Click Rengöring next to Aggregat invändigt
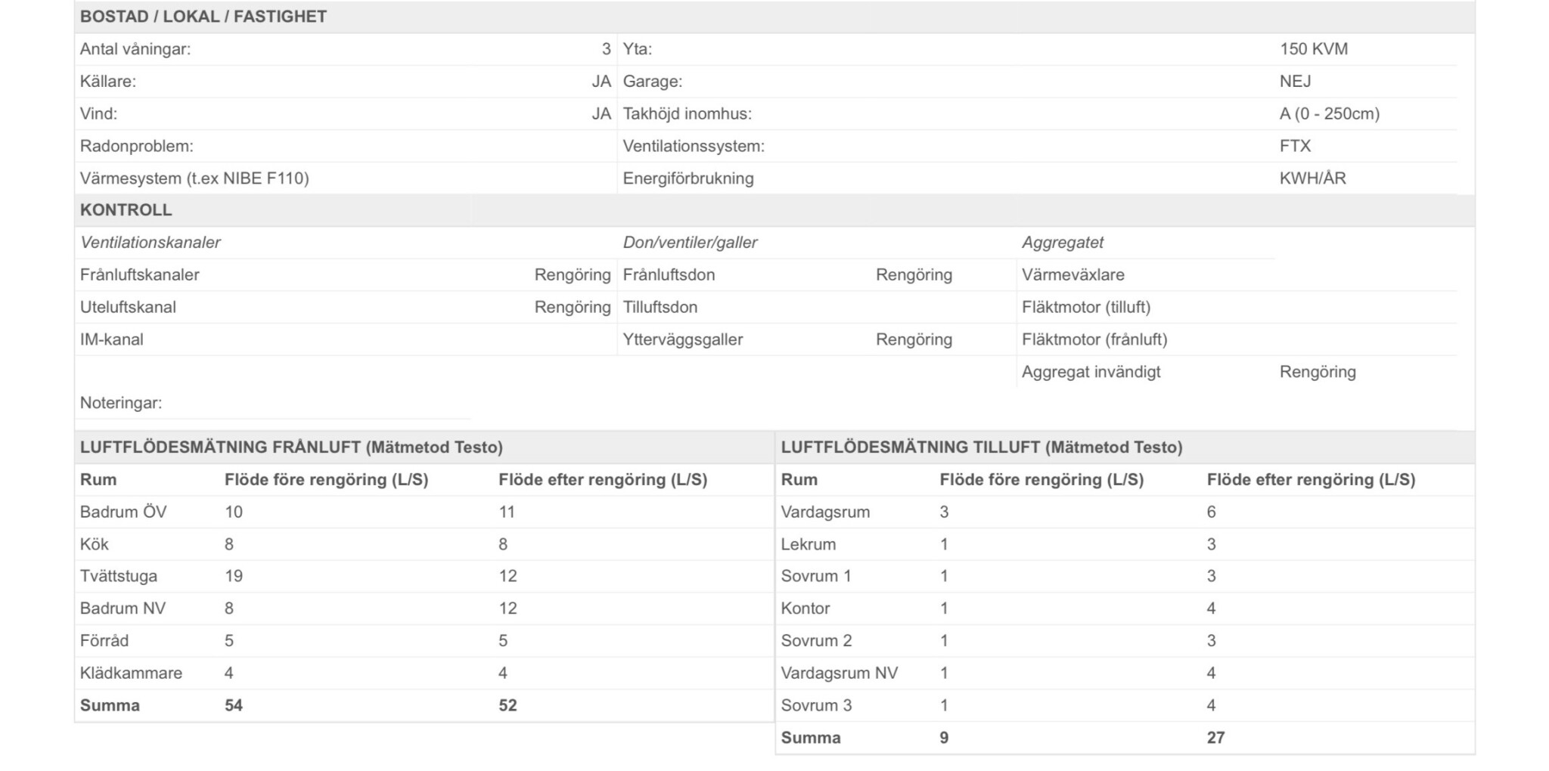 click(1317, 372)
